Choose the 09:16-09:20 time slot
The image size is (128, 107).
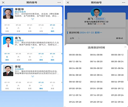(x=96, y=95)
